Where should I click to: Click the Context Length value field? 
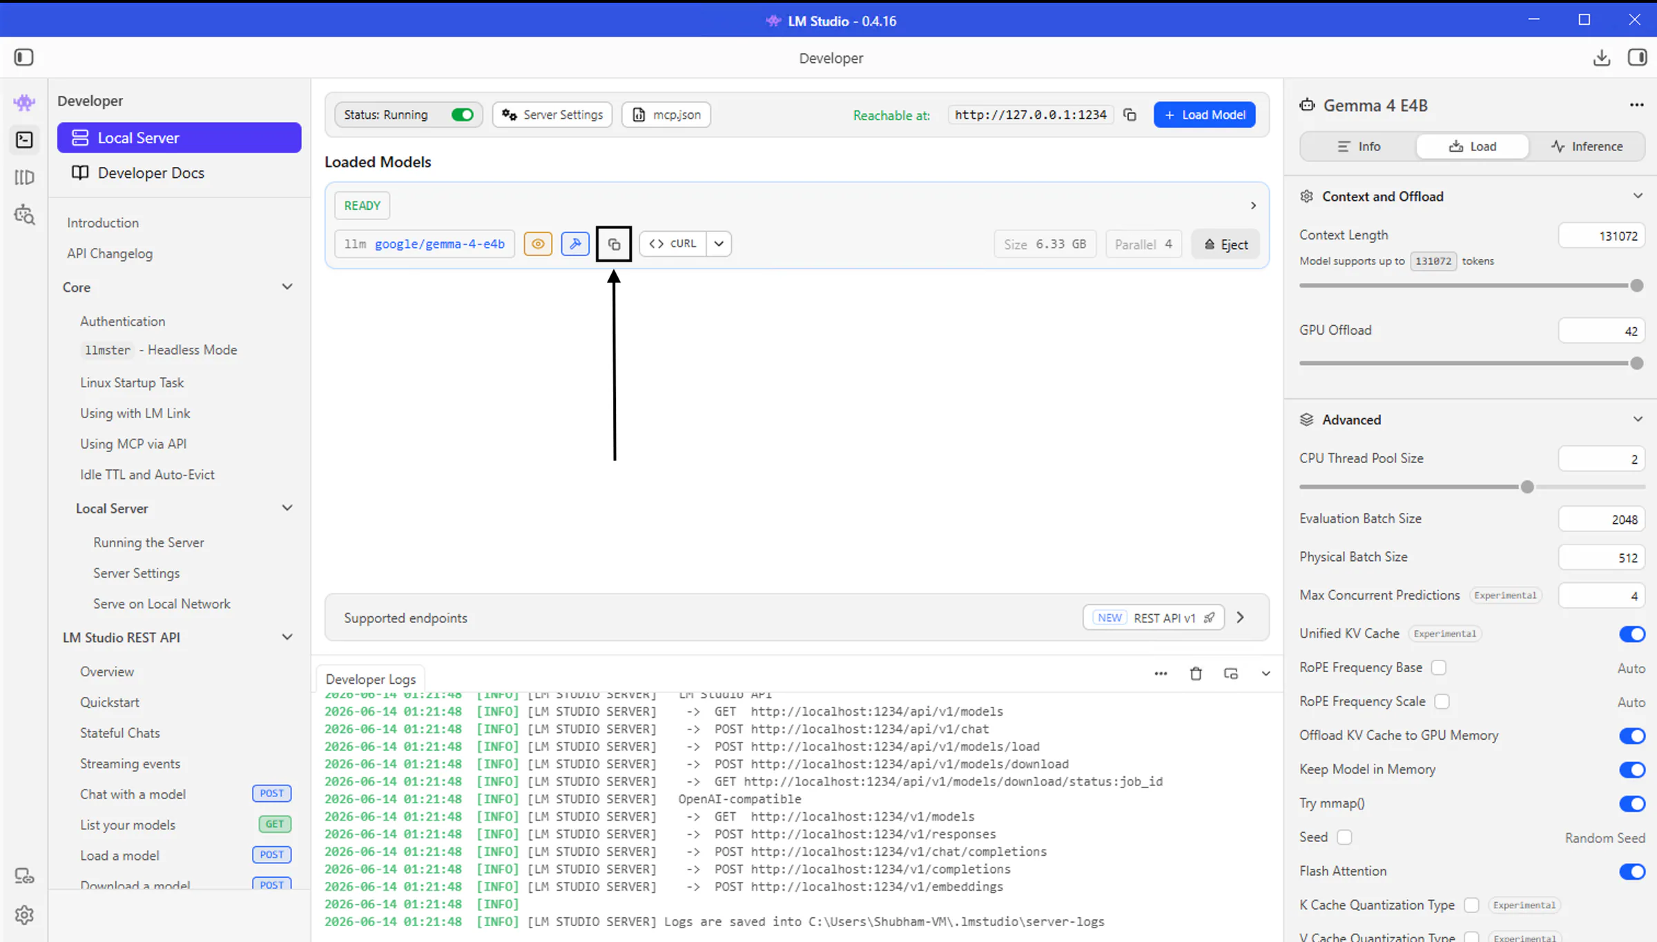click(x=1601, y=235)
